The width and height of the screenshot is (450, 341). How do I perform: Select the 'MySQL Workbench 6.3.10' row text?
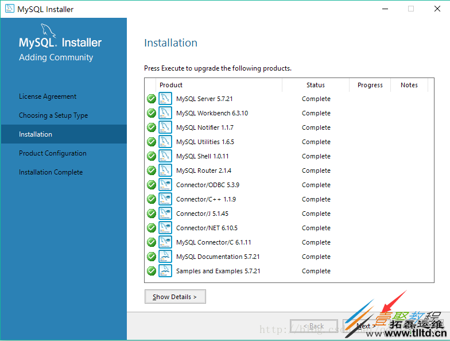click(212, 113)
